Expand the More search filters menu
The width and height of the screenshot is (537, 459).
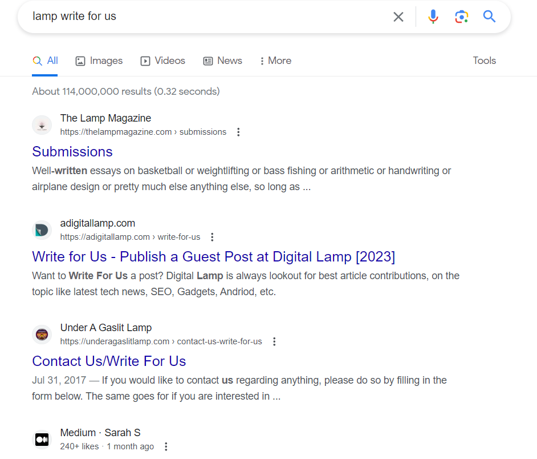tap(276, 61)
